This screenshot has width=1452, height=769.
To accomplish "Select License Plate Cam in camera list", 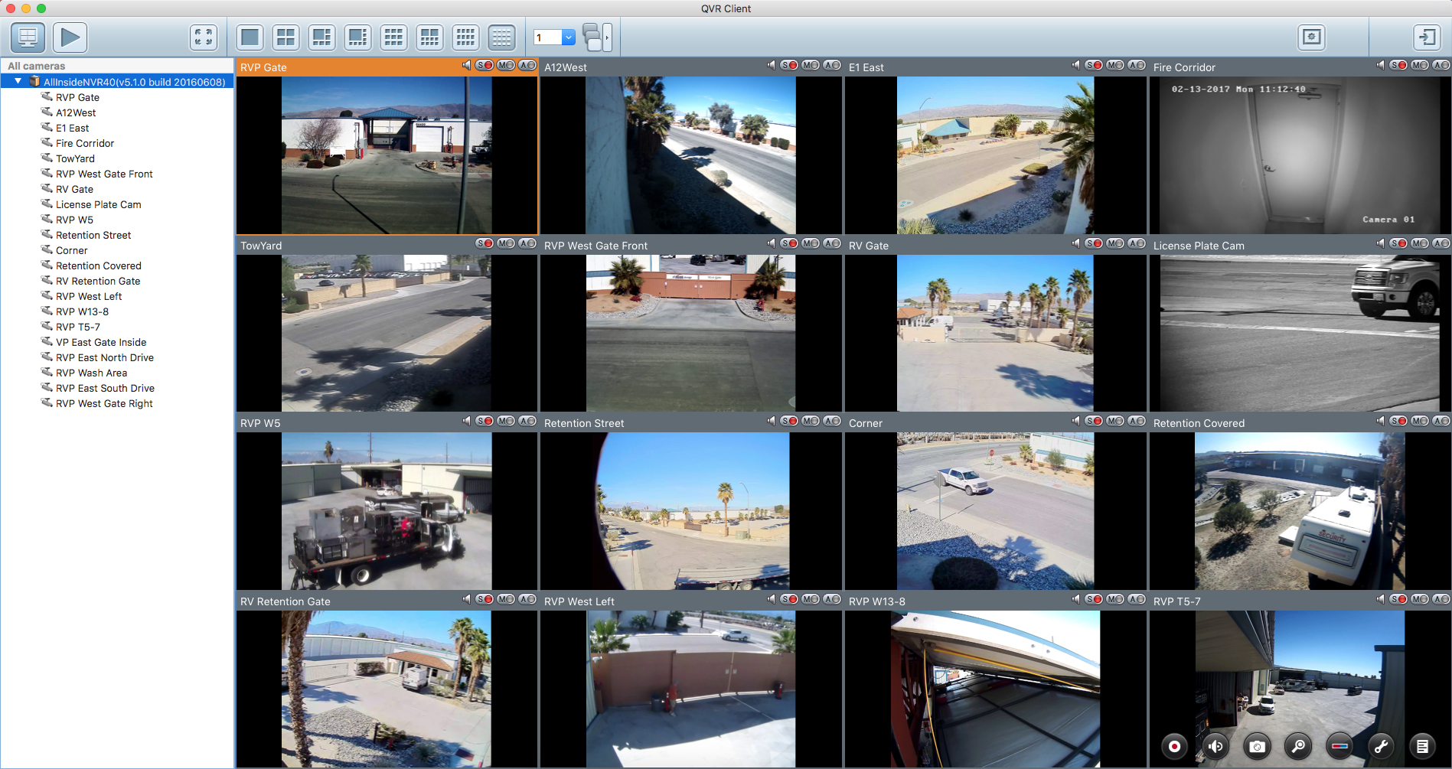I will pos(98,204).
